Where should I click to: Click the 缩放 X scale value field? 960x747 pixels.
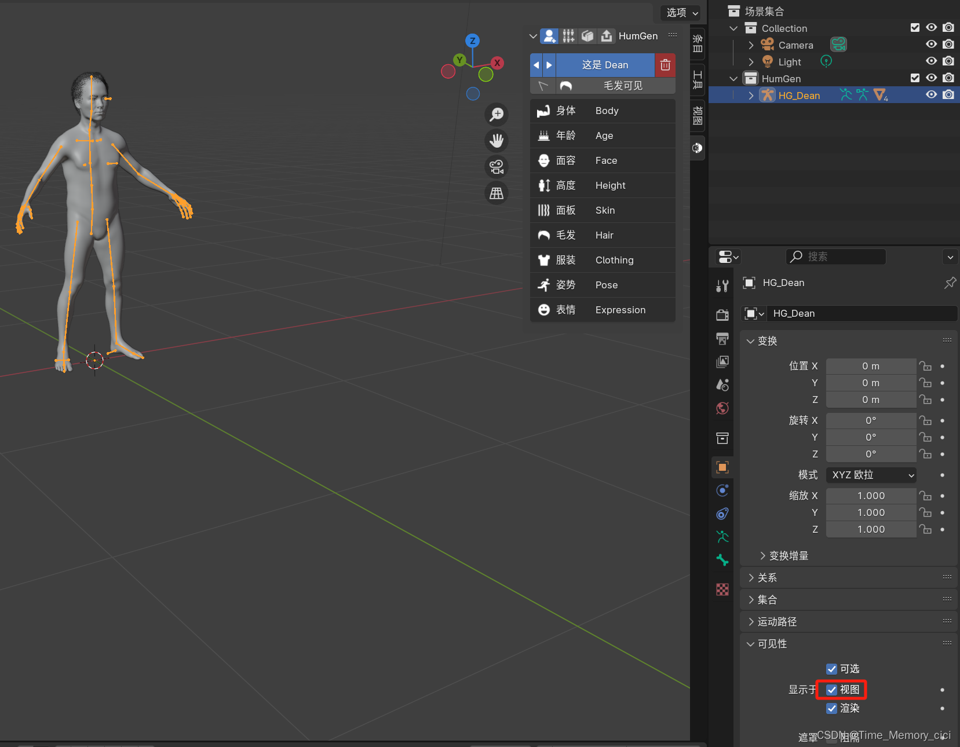871,496
